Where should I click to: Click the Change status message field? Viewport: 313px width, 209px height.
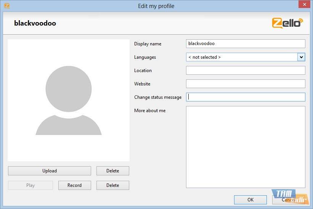coord(245,97)
